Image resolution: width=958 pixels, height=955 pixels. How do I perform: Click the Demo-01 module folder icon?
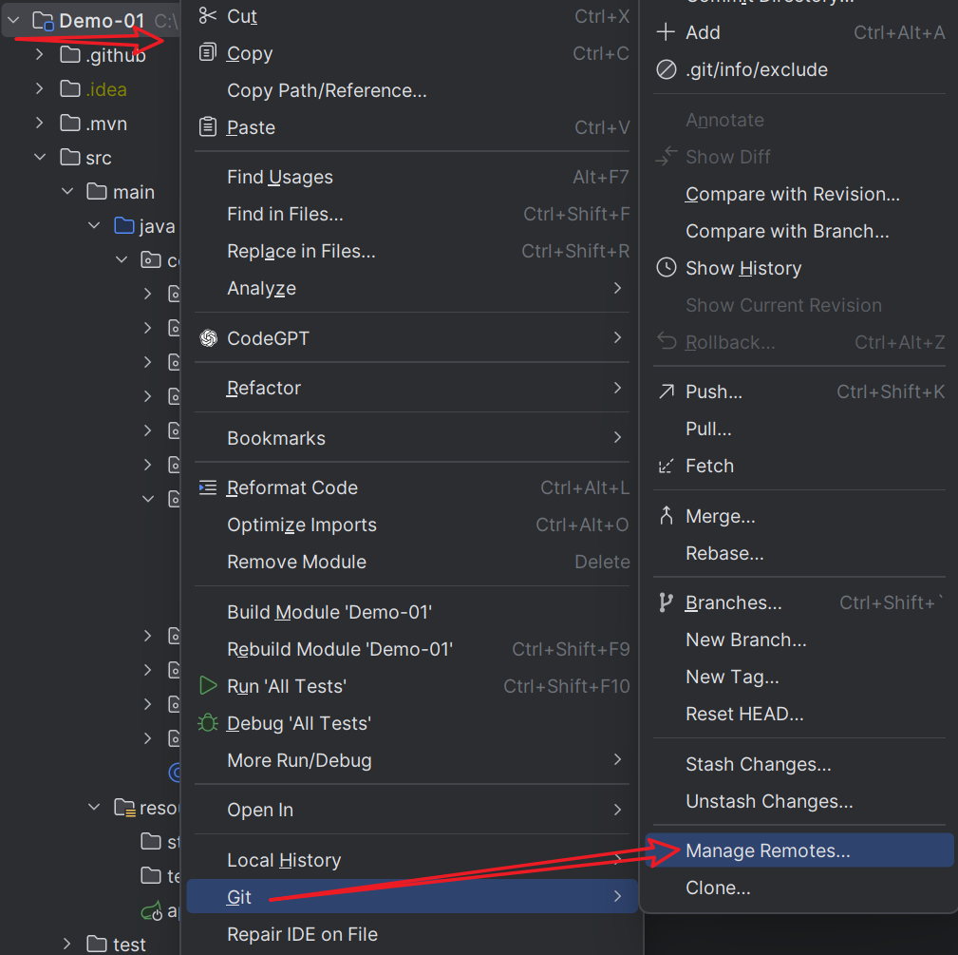coord(44,22)
